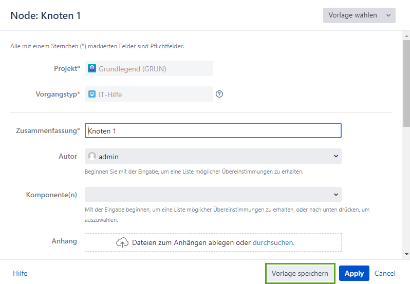The width and height of the screenshot is (410, 284).
Task: Open the Vorlage wählen dropdown
Action: (359, 15)
